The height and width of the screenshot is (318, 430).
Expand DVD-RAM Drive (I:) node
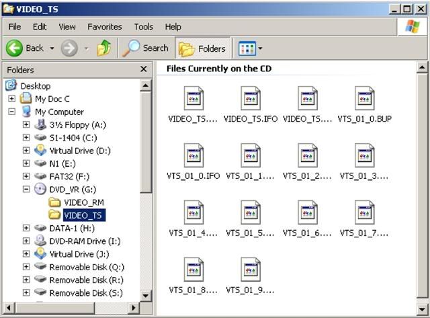point(26,241)
